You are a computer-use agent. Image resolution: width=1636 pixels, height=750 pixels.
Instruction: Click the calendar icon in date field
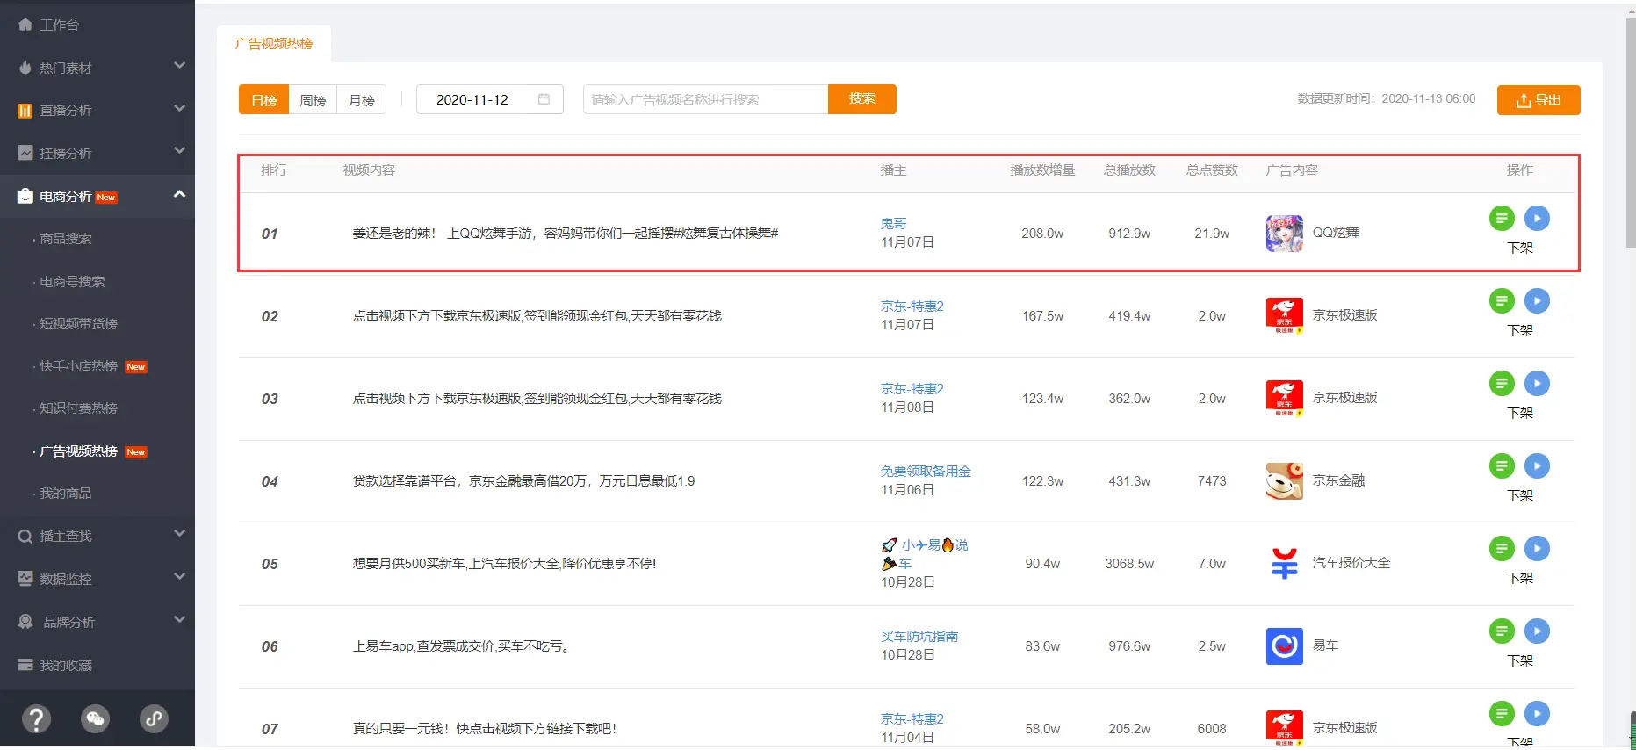click(544, 99)
